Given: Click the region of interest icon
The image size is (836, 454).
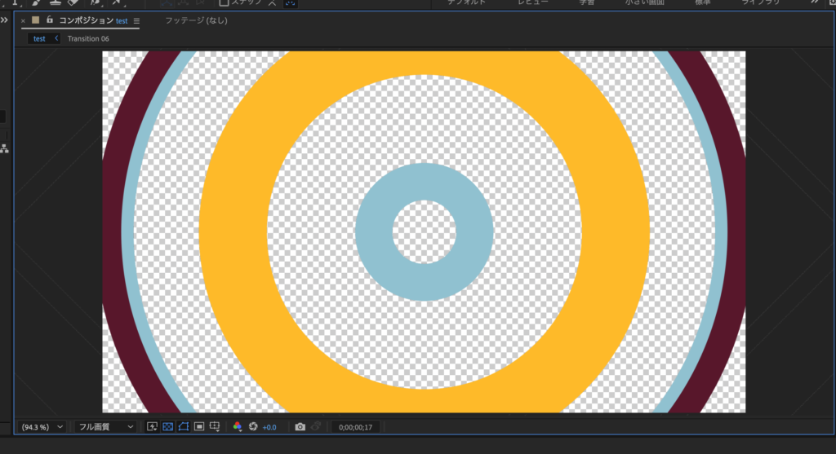Looking at the screenshot, I should [199, 426].
